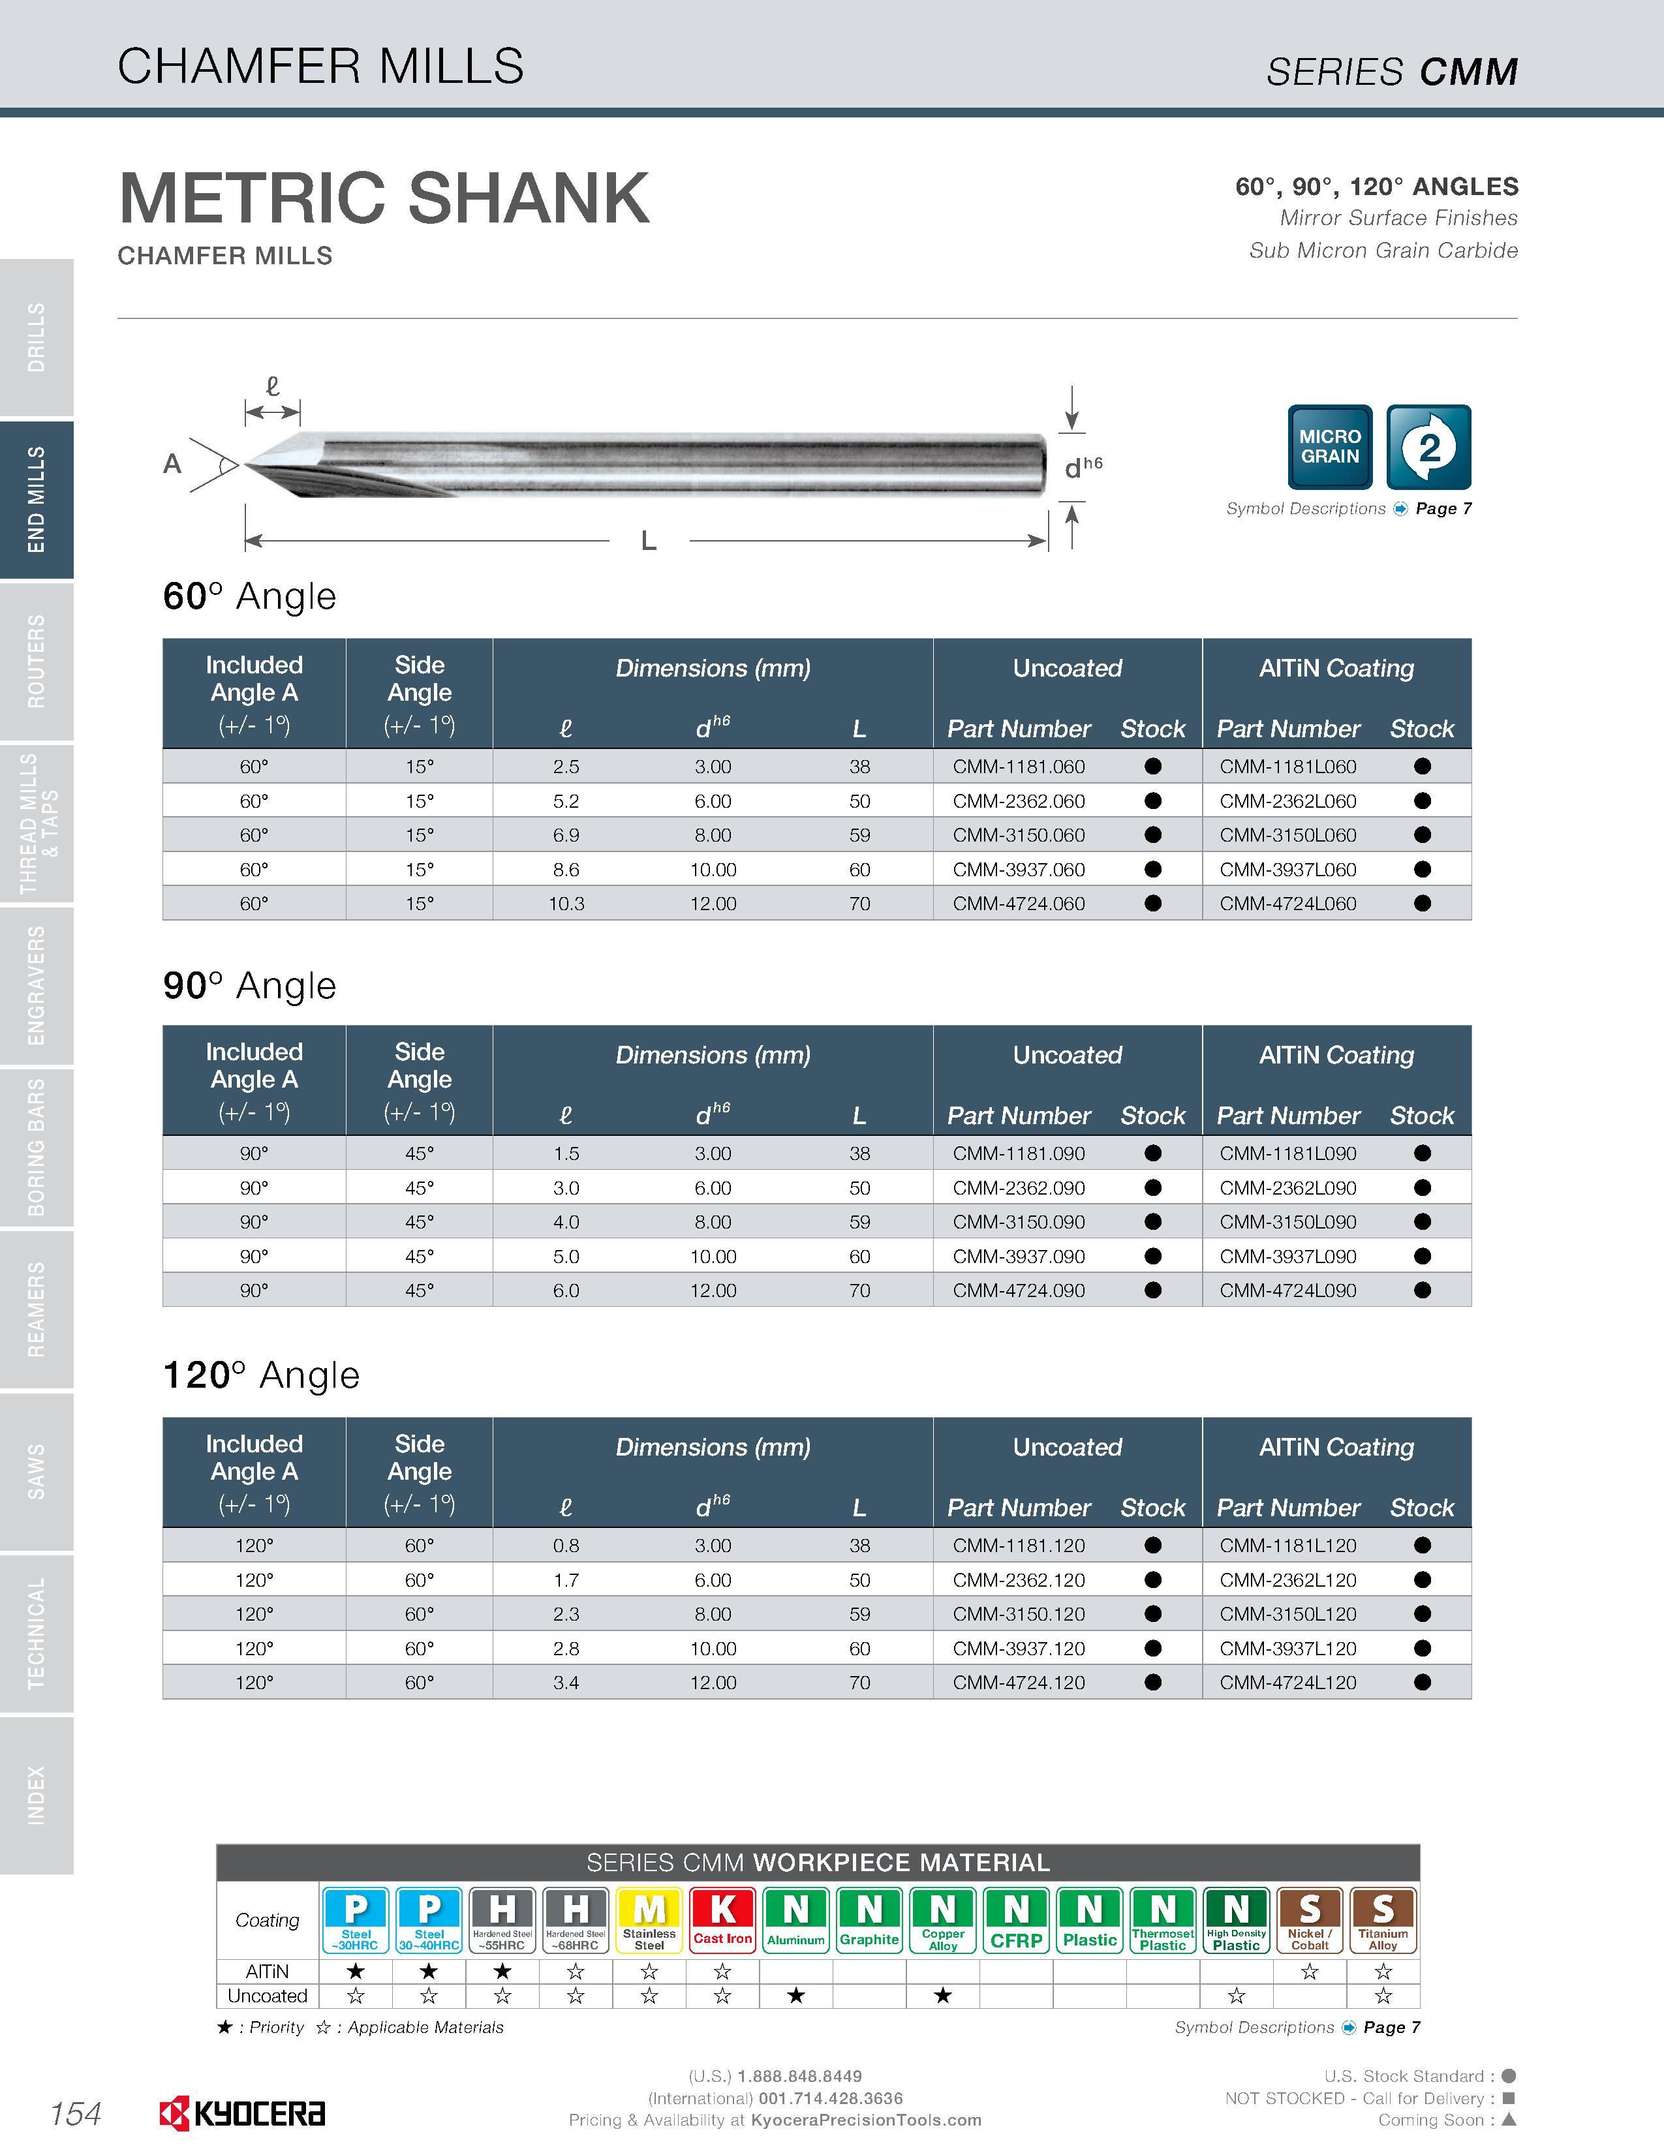The height and width of the screenshot is (2153, 1664).
Task: Click the Graphite N icon
Action: [869, 1919]
